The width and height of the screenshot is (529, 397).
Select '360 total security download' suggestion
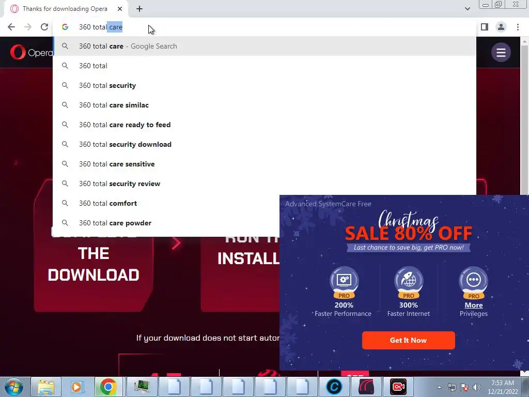pyautogui.click(x=264, y=144)
